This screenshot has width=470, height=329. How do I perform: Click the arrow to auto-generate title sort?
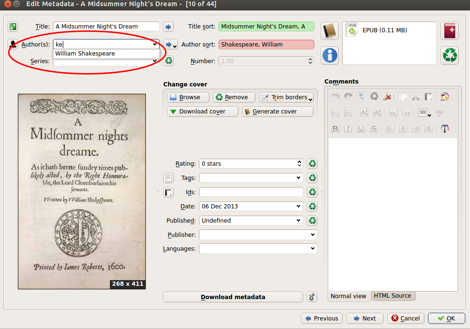click(168, 27)
